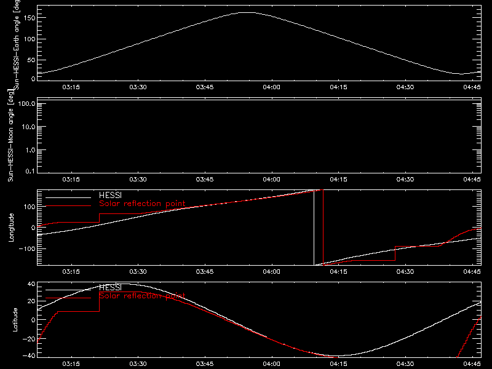Click the 100 tick on Longitude axis

point(29,207)
